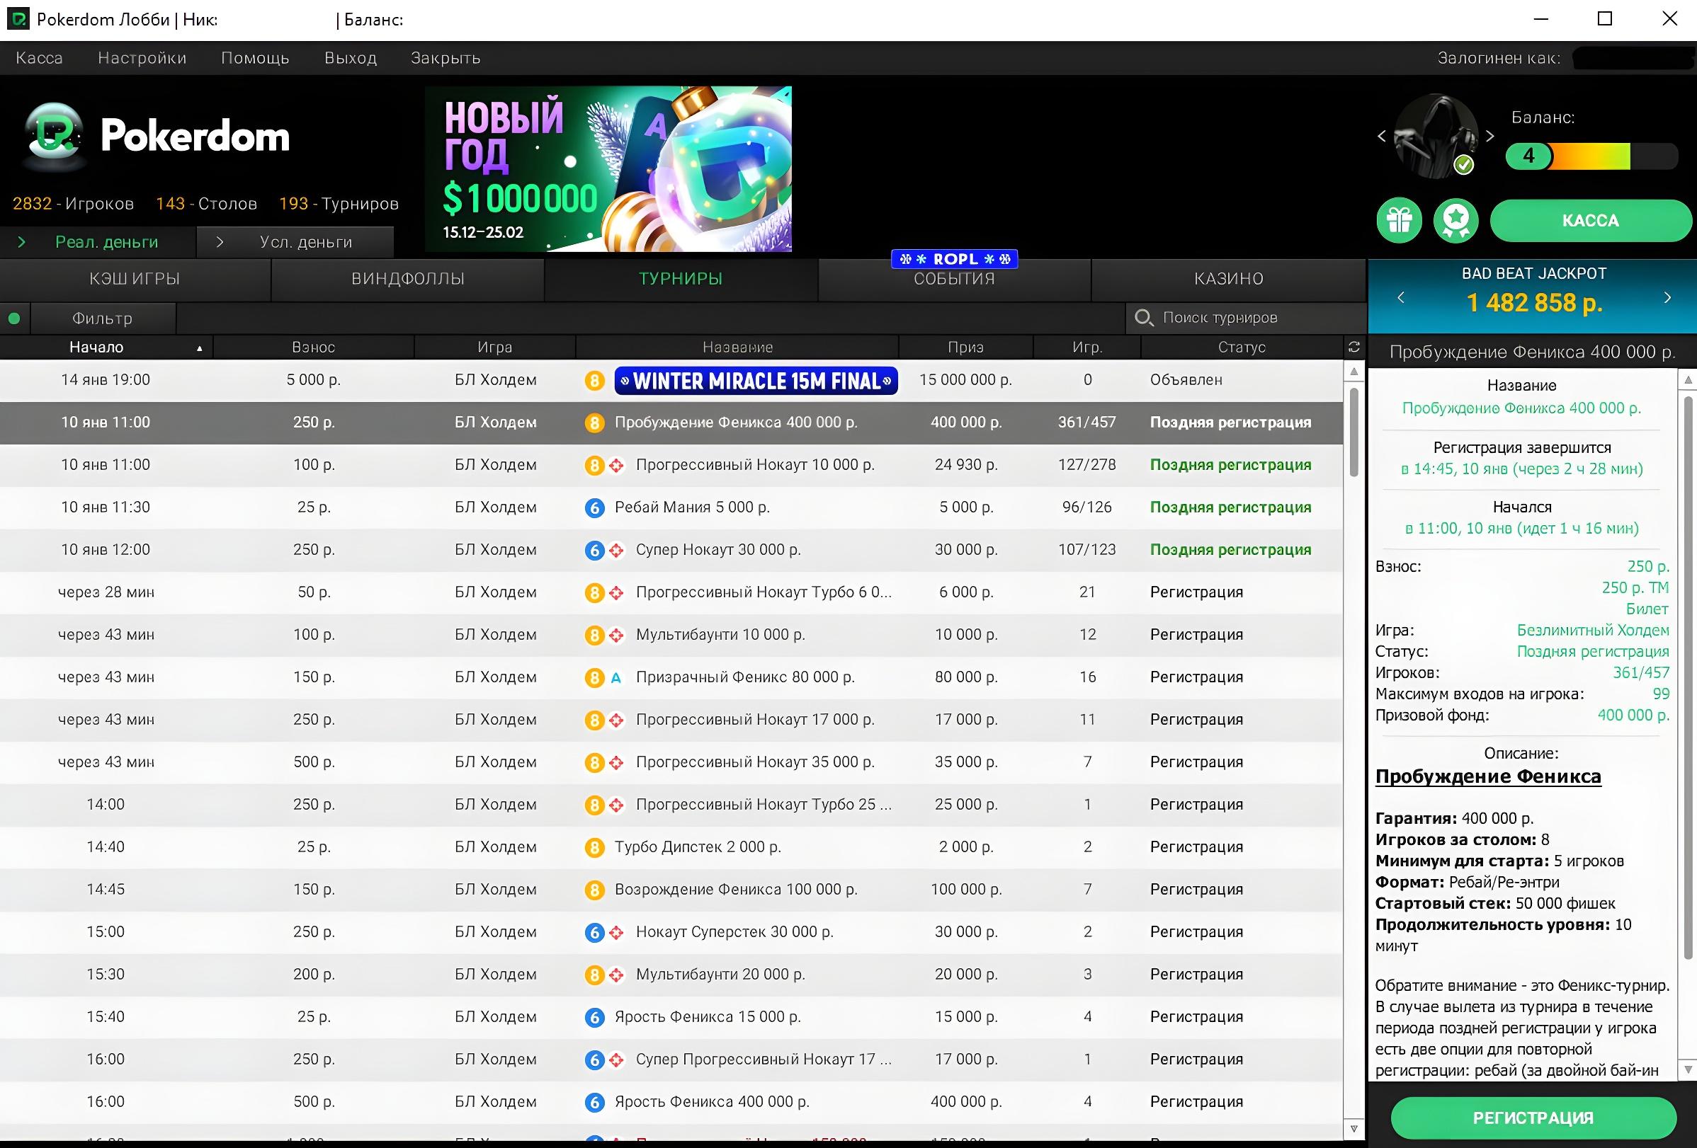Click the Закрыть menu item
Image resolution: width=1697 pixels, height=1148 pixels.
[445, 57]
